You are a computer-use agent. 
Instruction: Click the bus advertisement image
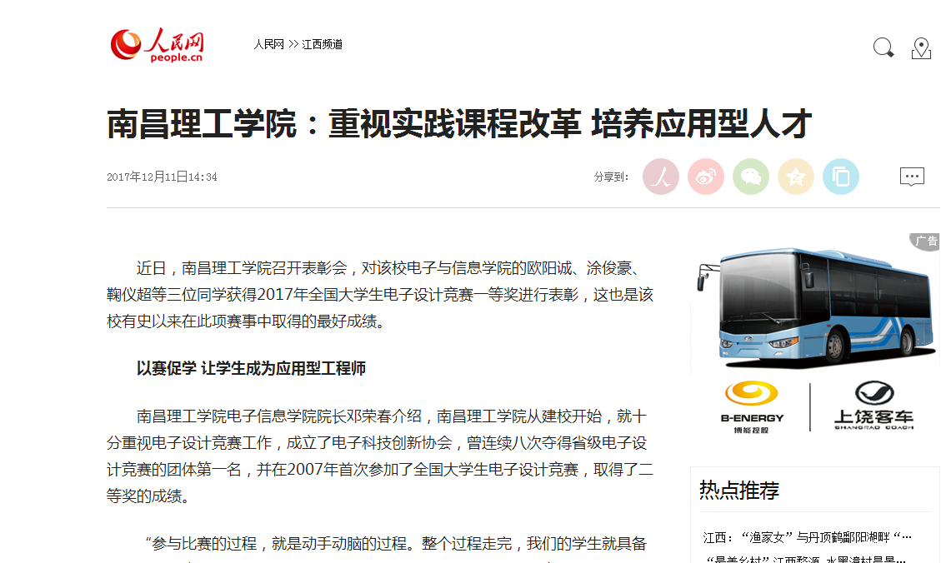815,307
